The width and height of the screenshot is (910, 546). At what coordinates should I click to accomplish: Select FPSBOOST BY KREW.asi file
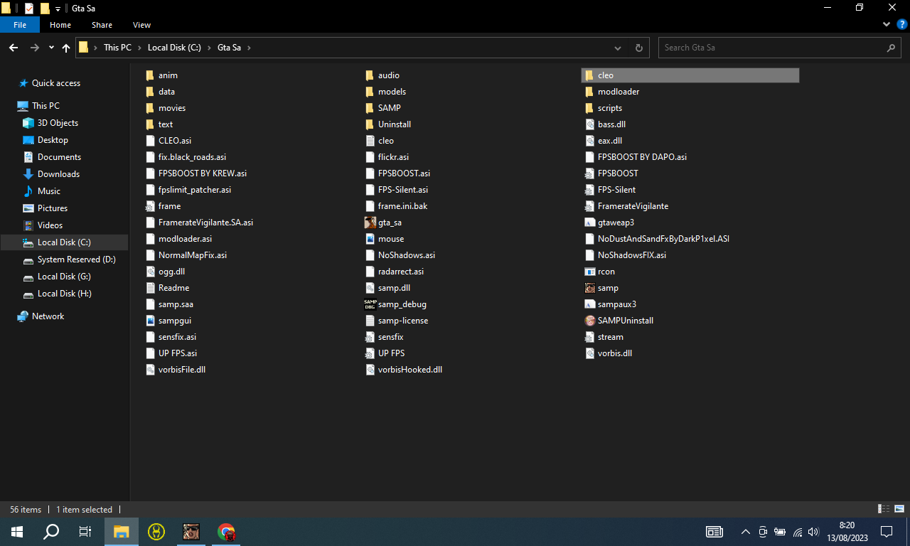pos(203,173)
